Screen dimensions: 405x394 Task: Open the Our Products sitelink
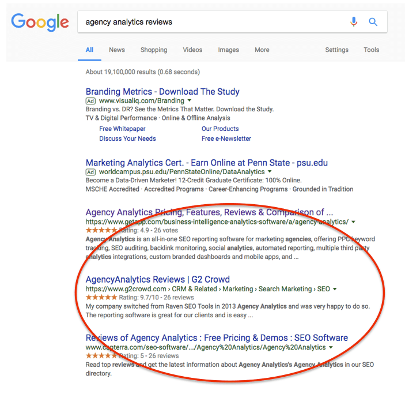point(220,129)
